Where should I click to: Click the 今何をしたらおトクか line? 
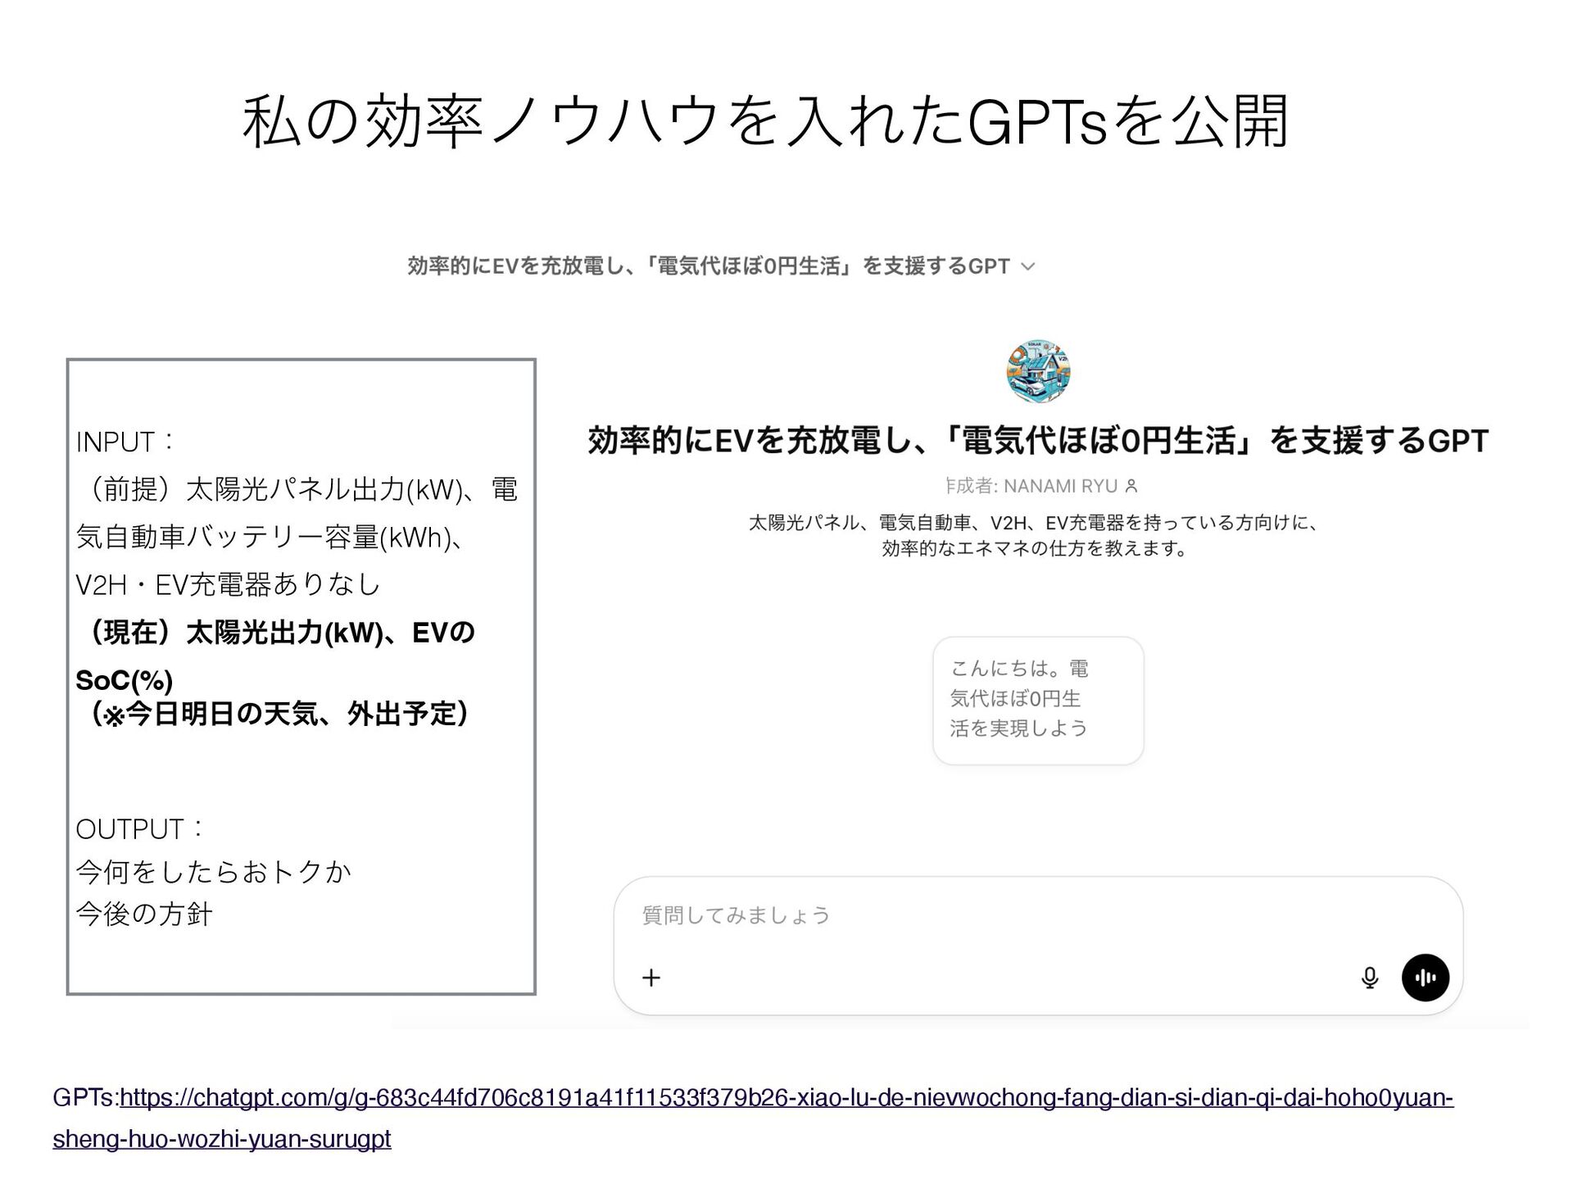213,871
